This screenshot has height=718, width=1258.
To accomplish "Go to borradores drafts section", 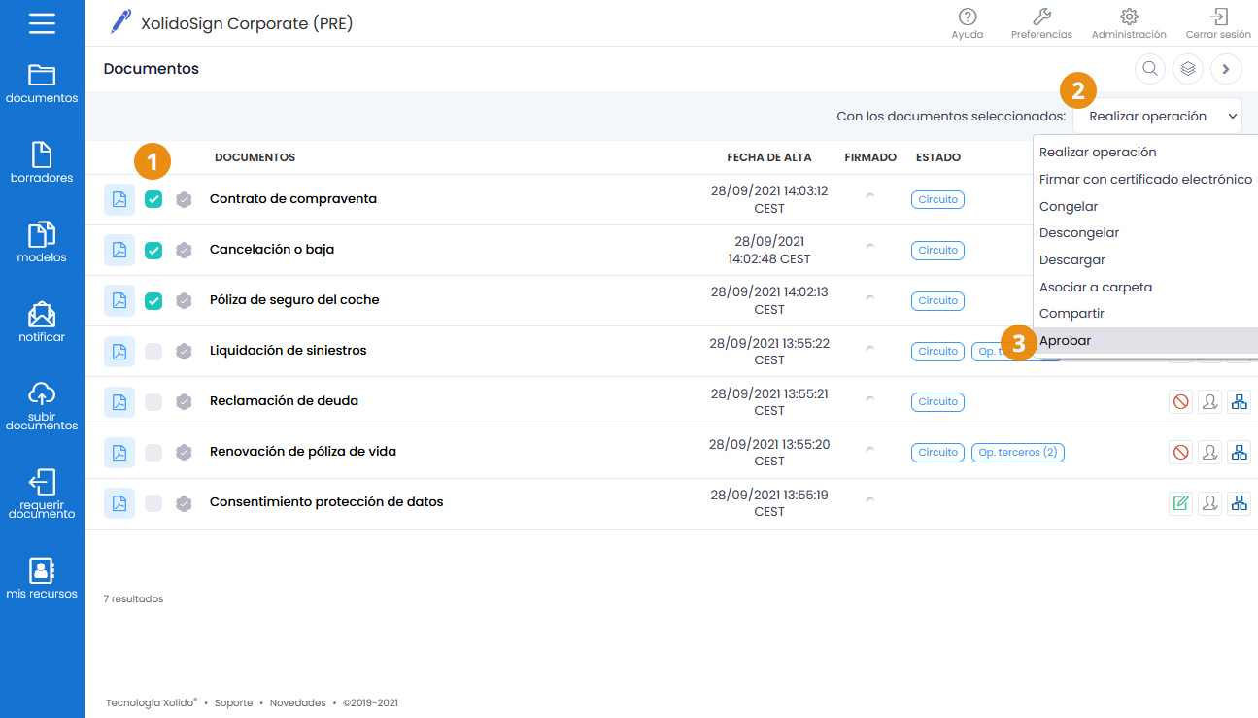I will (x=42, y=162).
